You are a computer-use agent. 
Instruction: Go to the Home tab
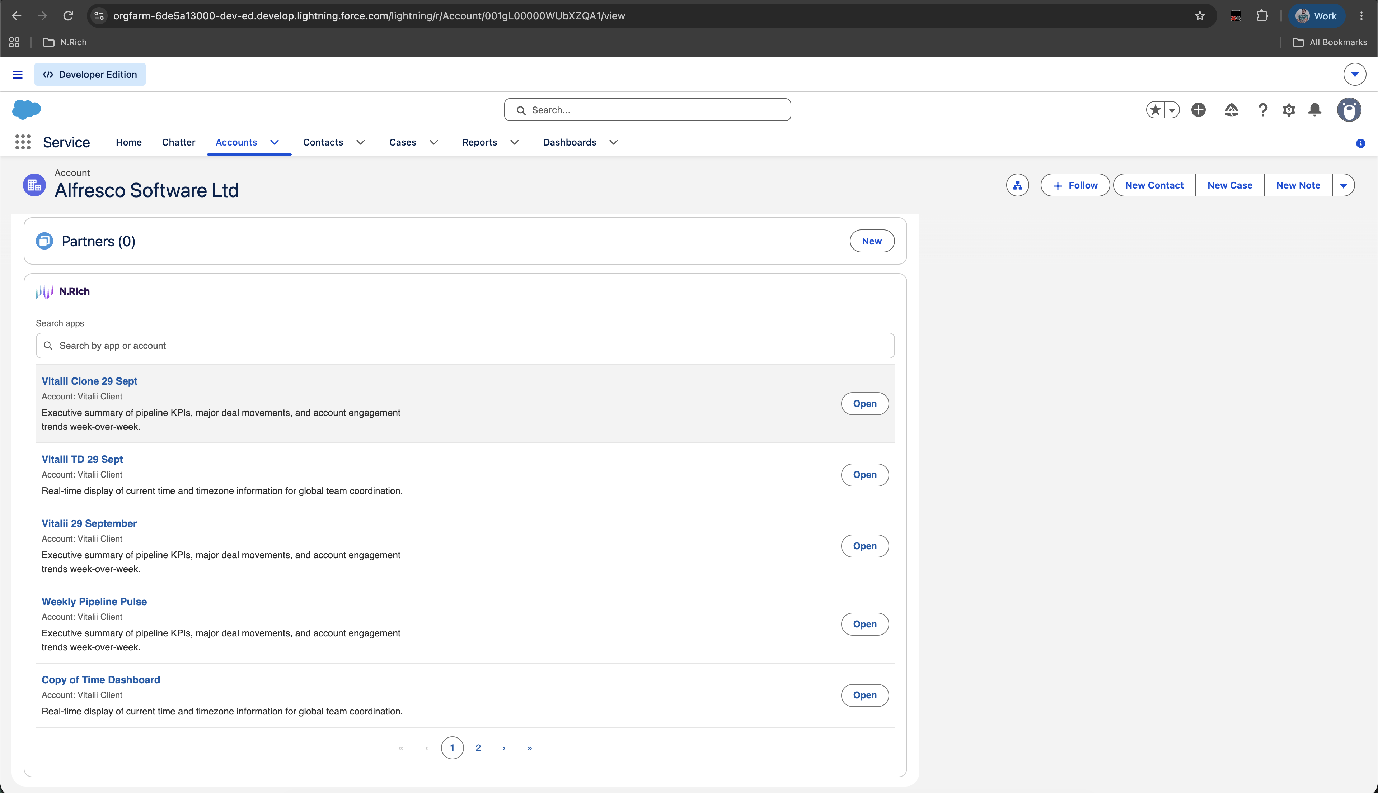(x=128, y=142)
